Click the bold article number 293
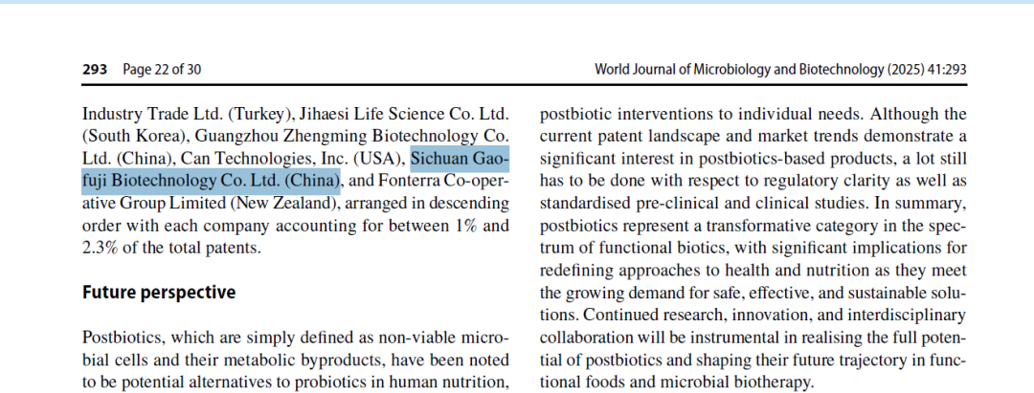 (x=94, y=69)
